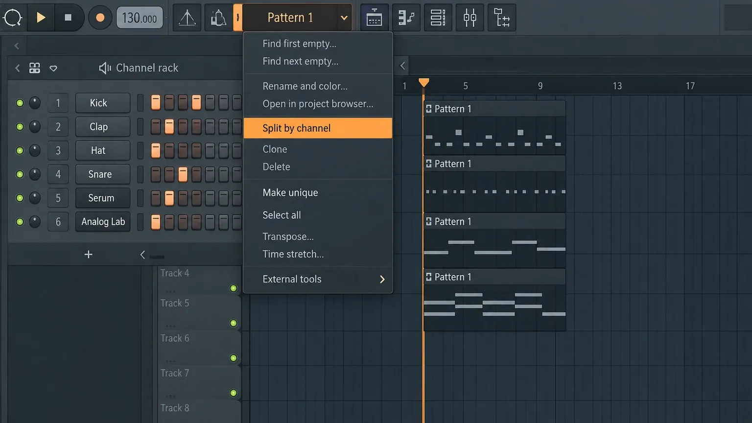
Task: Toggle mute LED for playlist Track 4
Action: (x=234, y=288)
